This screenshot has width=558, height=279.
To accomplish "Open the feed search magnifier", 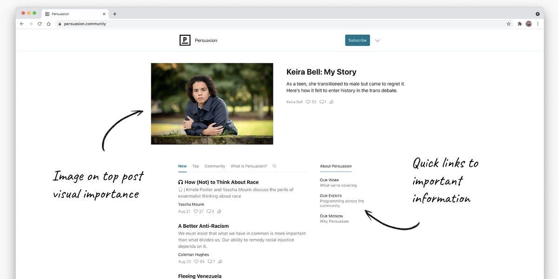I will [x=274, y=166].
